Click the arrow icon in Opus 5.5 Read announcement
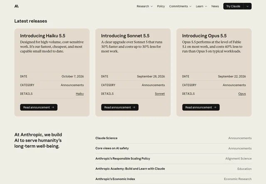This screenshot has width=266, height=184. click(215, 107)
